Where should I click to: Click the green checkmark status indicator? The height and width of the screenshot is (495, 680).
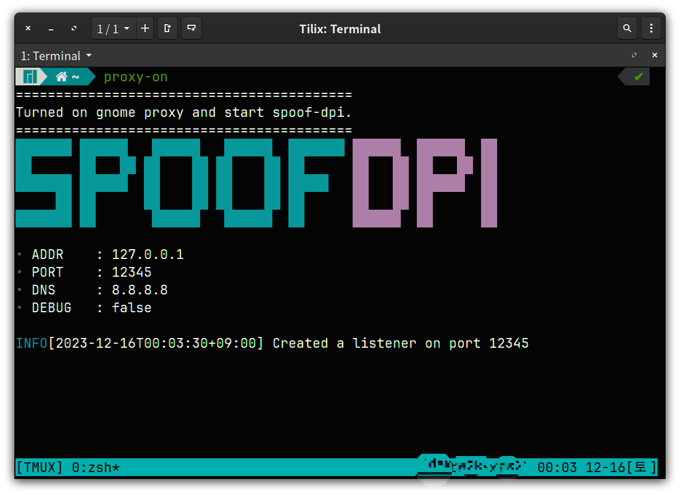638,77
